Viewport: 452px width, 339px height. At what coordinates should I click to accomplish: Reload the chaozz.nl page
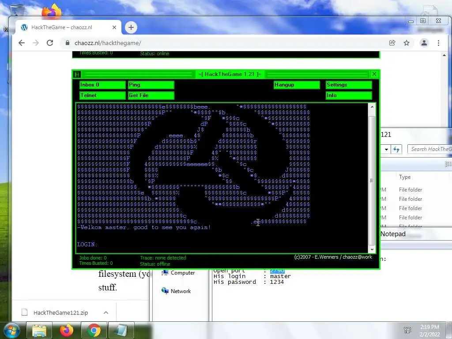click(x=50, y=43)
